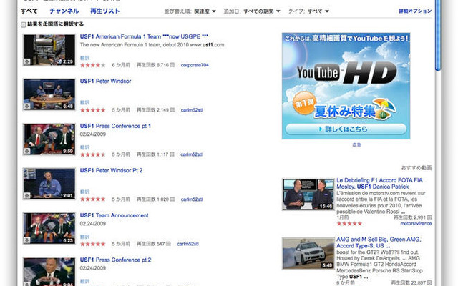The width and height of the screenshot is (458, 286).
Task: Click star rating of Le Debriefing F1 Accord video
Action: click(x=349, y=224)
